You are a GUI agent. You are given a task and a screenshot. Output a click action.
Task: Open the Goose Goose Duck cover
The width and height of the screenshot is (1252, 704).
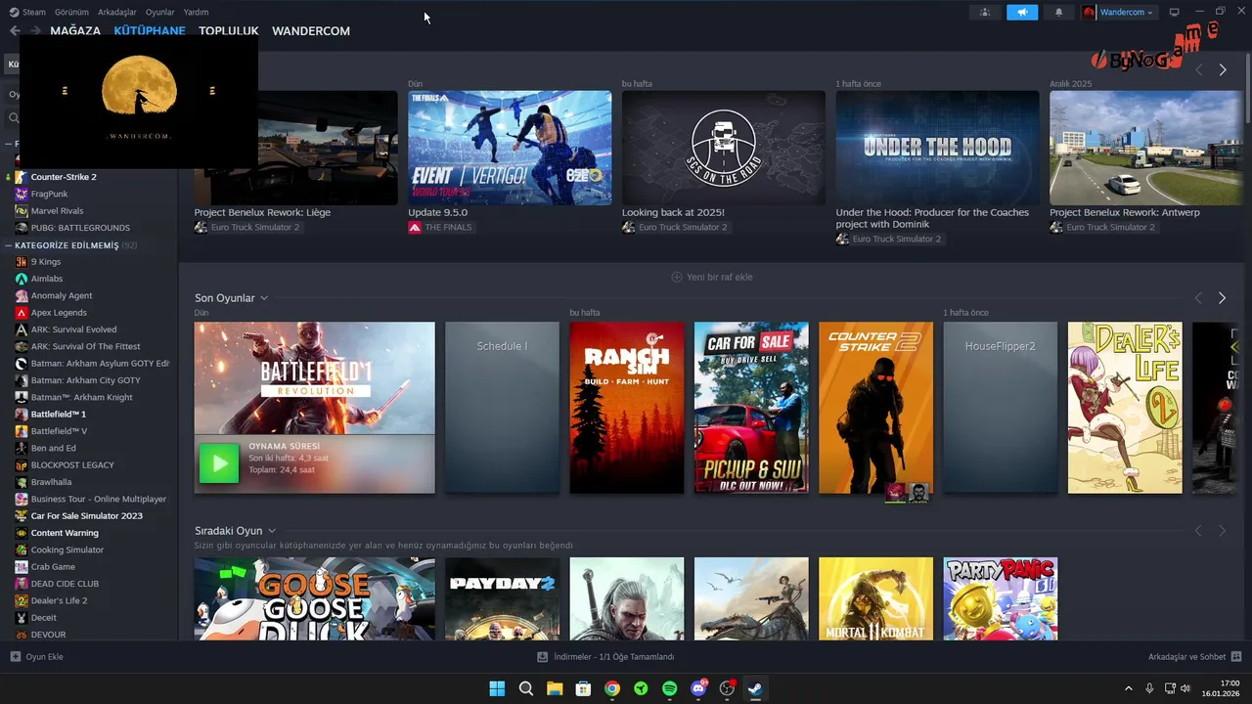pyautogui.click(x=314, y=598)
